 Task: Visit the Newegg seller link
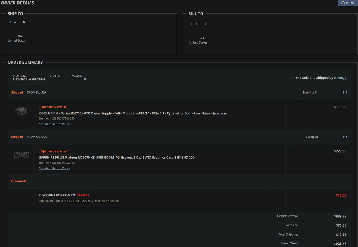coord(340,78)
